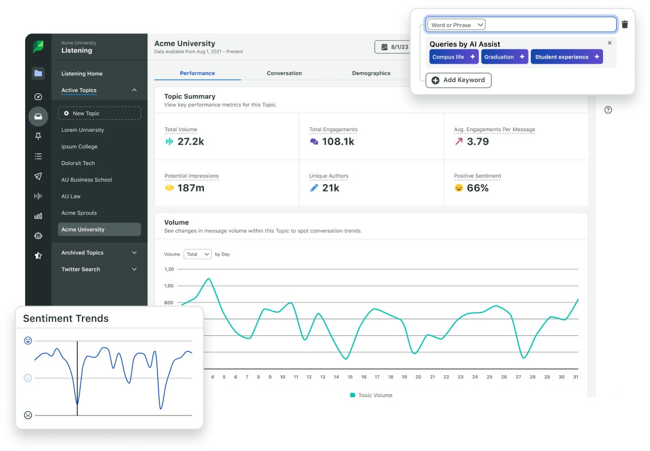Switch to the Demographics tab

tap(371, 73)
